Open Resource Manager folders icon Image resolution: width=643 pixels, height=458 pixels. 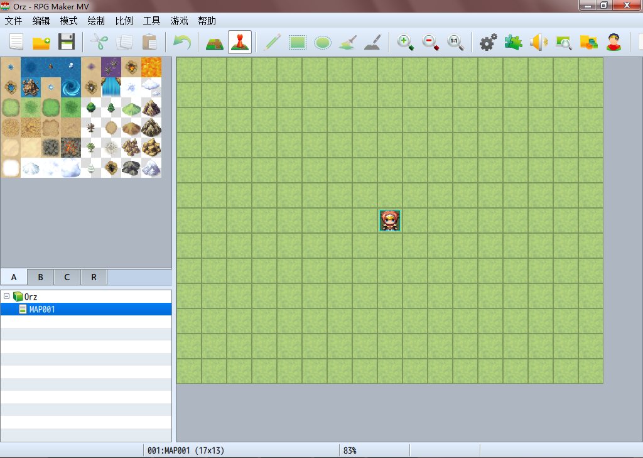(589, 42)
